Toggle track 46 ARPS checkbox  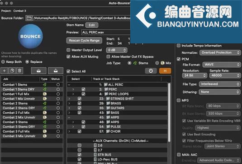(x=83, y=122)
